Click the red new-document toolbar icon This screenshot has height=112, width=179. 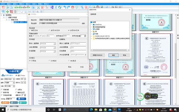pyautogui.click(x=3, y=7)
